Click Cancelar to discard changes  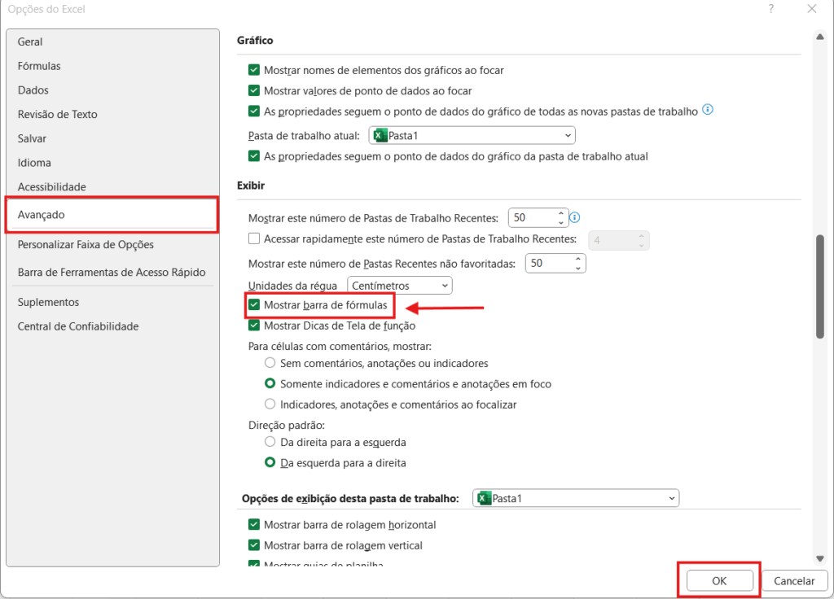[x=794, y=580]
